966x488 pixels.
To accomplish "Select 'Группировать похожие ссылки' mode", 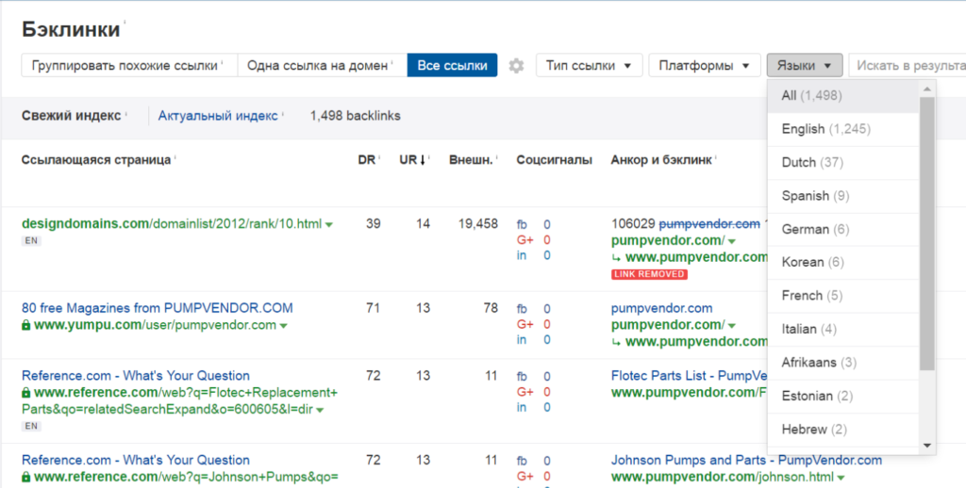I will [x=128, y=65].
